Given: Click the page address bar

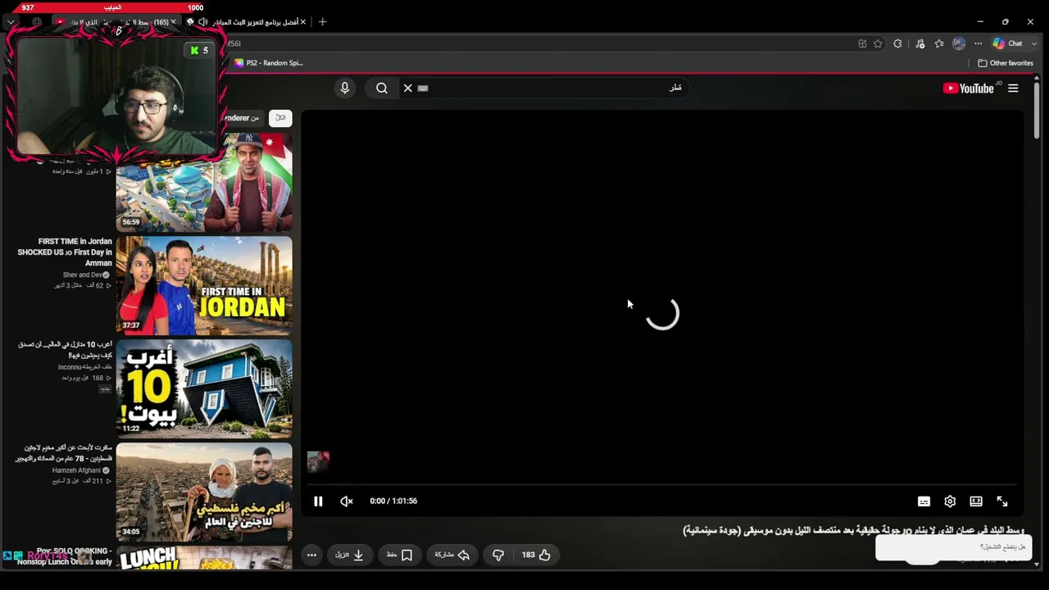Looking at the screenshot, I should 541,43.
